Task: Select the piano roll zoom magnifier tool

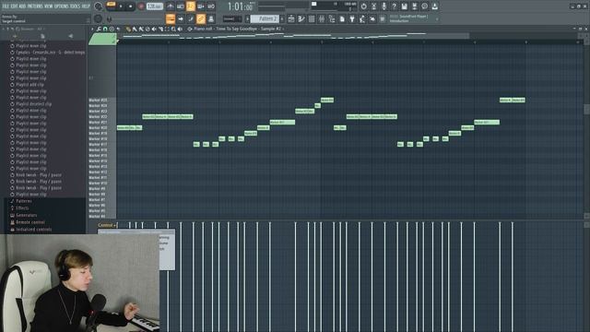Action: coord(173,29)
